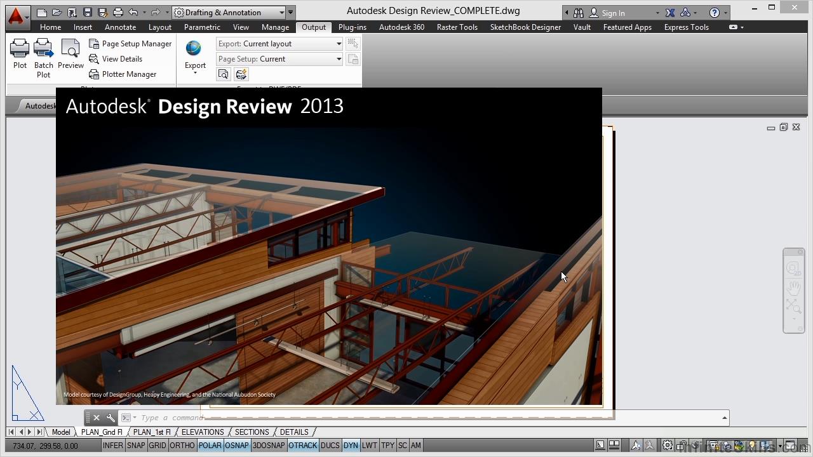Toggle SNAP mode in status bar
The width and height of the screenshot is (813, 457).
coord(136,446)
